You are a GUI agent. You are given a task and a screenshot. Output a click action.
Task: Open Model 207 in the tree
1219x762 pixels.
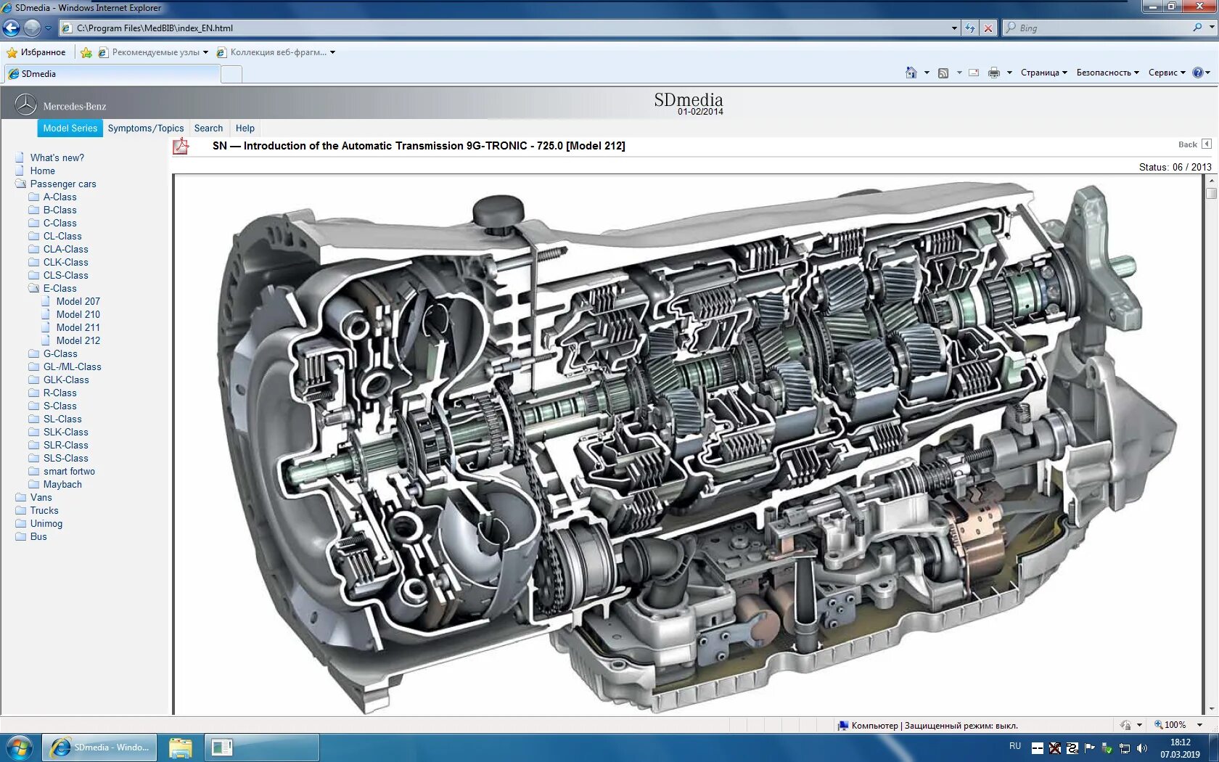(78, 302)
